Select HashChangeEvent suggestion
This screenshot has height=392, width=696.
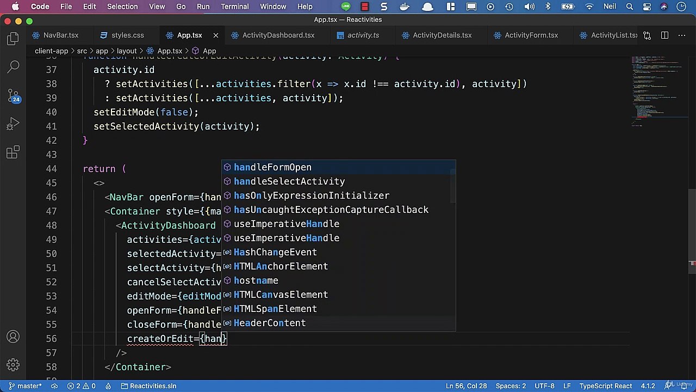point(338,252)
